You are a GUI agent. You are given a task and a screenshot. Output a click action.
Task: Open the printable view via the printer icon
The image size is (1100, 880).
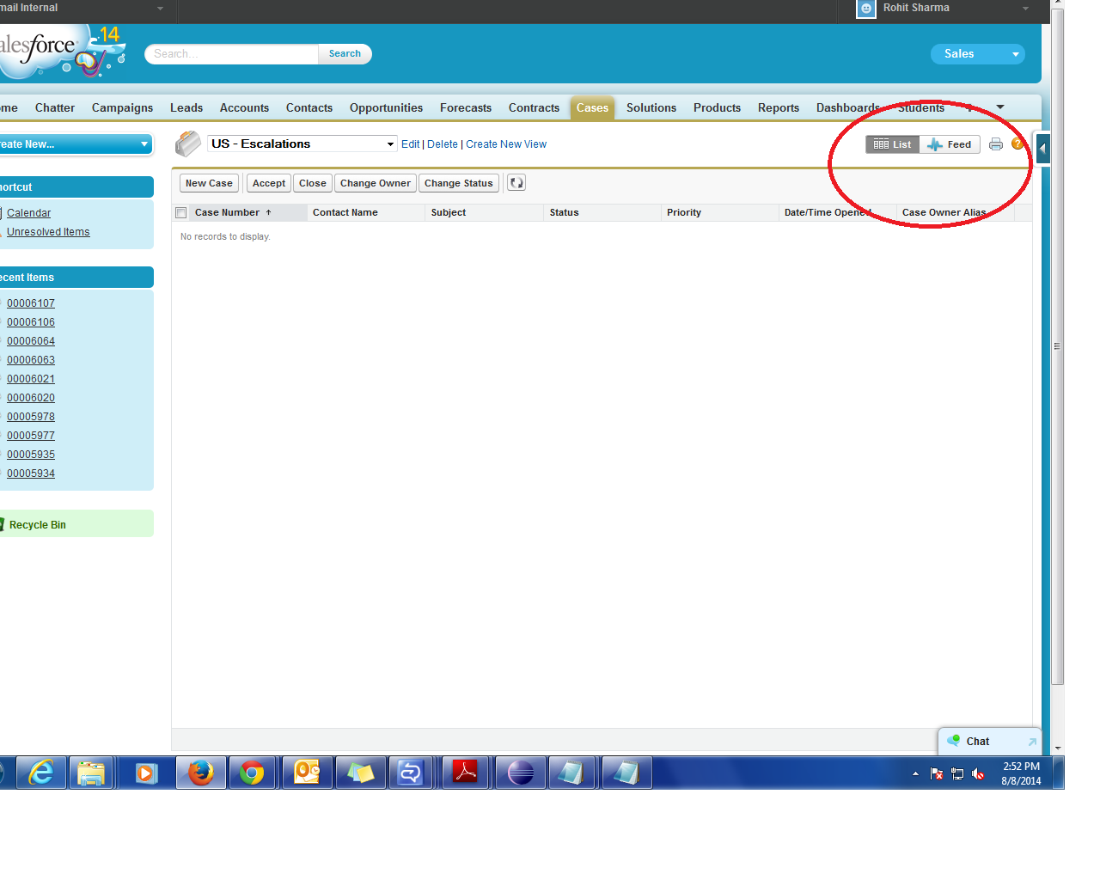coord(996,144)
